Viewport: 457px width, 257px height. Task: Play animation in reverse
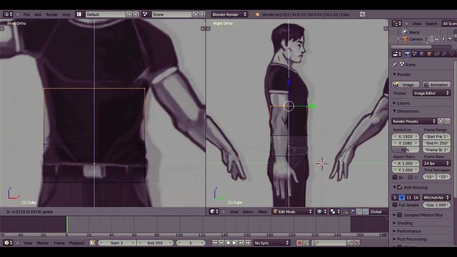[x=228, y=243]
